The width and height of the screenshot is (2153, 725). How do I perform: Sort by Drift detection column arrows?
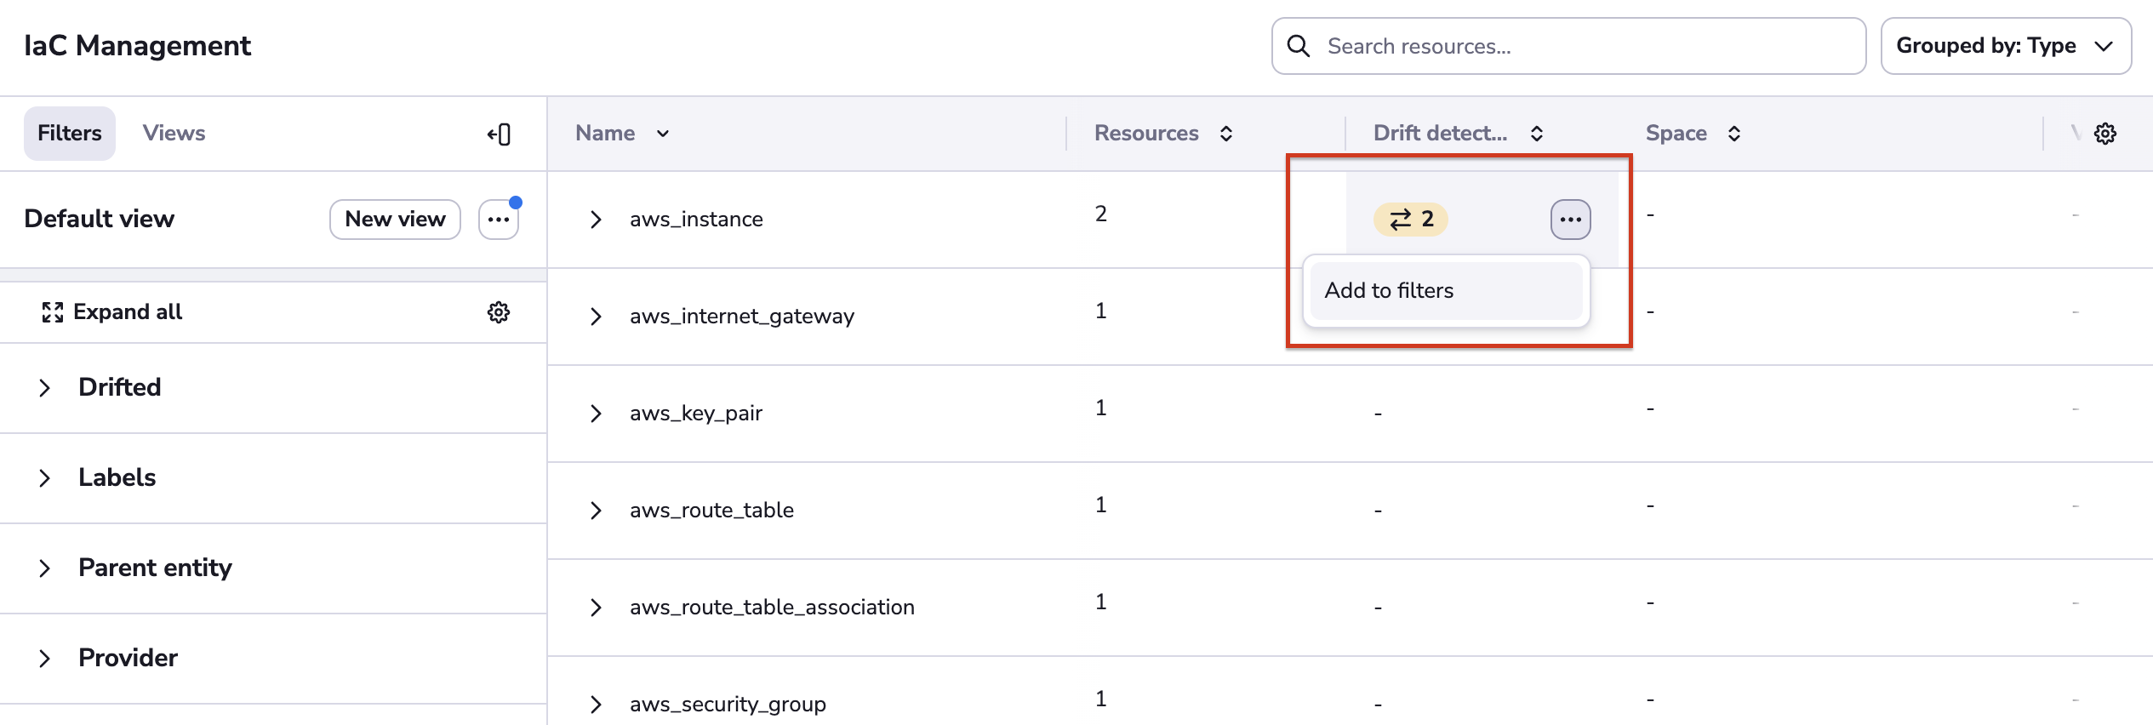(x=1537, y=134)
